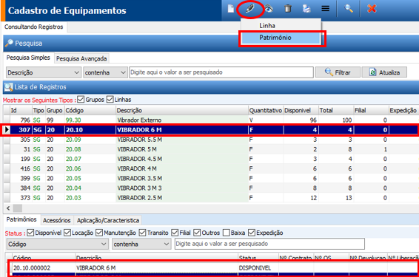
Task: Select the VIBRADOR 4 M row
Action: [x=211, y=168]
